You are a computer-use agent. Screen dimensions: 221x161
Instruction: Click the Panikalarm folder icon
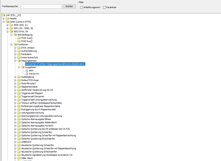19,54
